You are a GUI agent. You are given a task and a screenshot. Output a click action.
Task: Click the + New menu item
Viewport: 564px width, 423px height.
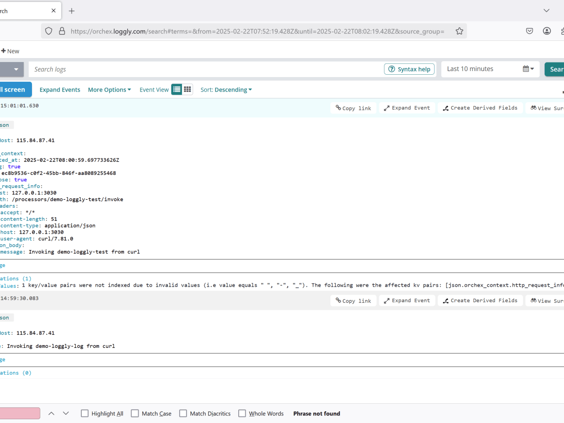coord(10,51)
